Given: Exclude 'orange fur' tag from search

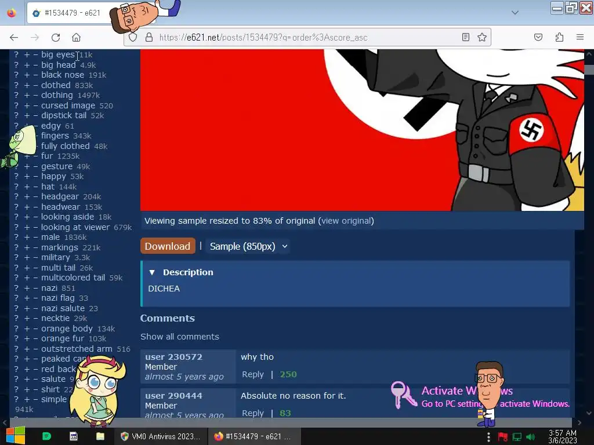Looking at the screenshot, I should click(35, 338).
